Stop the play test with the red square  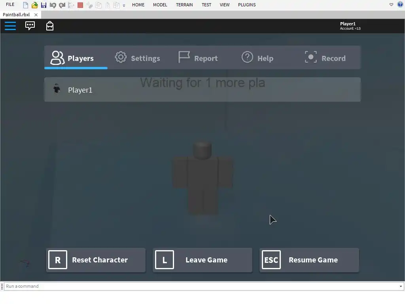click(80, 5)
